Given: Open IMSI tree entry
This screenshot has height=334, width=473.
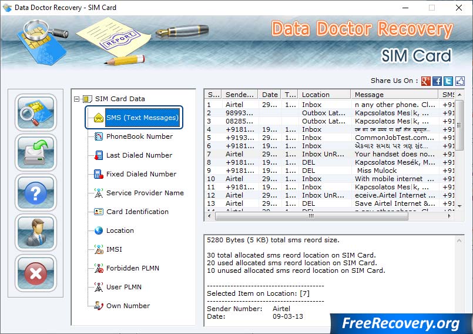Looking at the screenshot, I should point(114,249).
